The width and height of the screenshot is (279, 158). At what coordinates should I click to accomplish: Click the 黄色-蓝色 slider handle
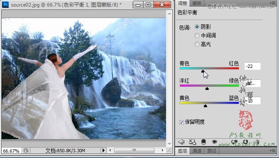point(205,106)
